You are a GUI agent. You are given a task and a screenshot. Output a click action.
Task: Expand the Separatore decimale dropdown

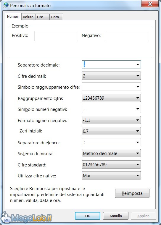(111, 64)
